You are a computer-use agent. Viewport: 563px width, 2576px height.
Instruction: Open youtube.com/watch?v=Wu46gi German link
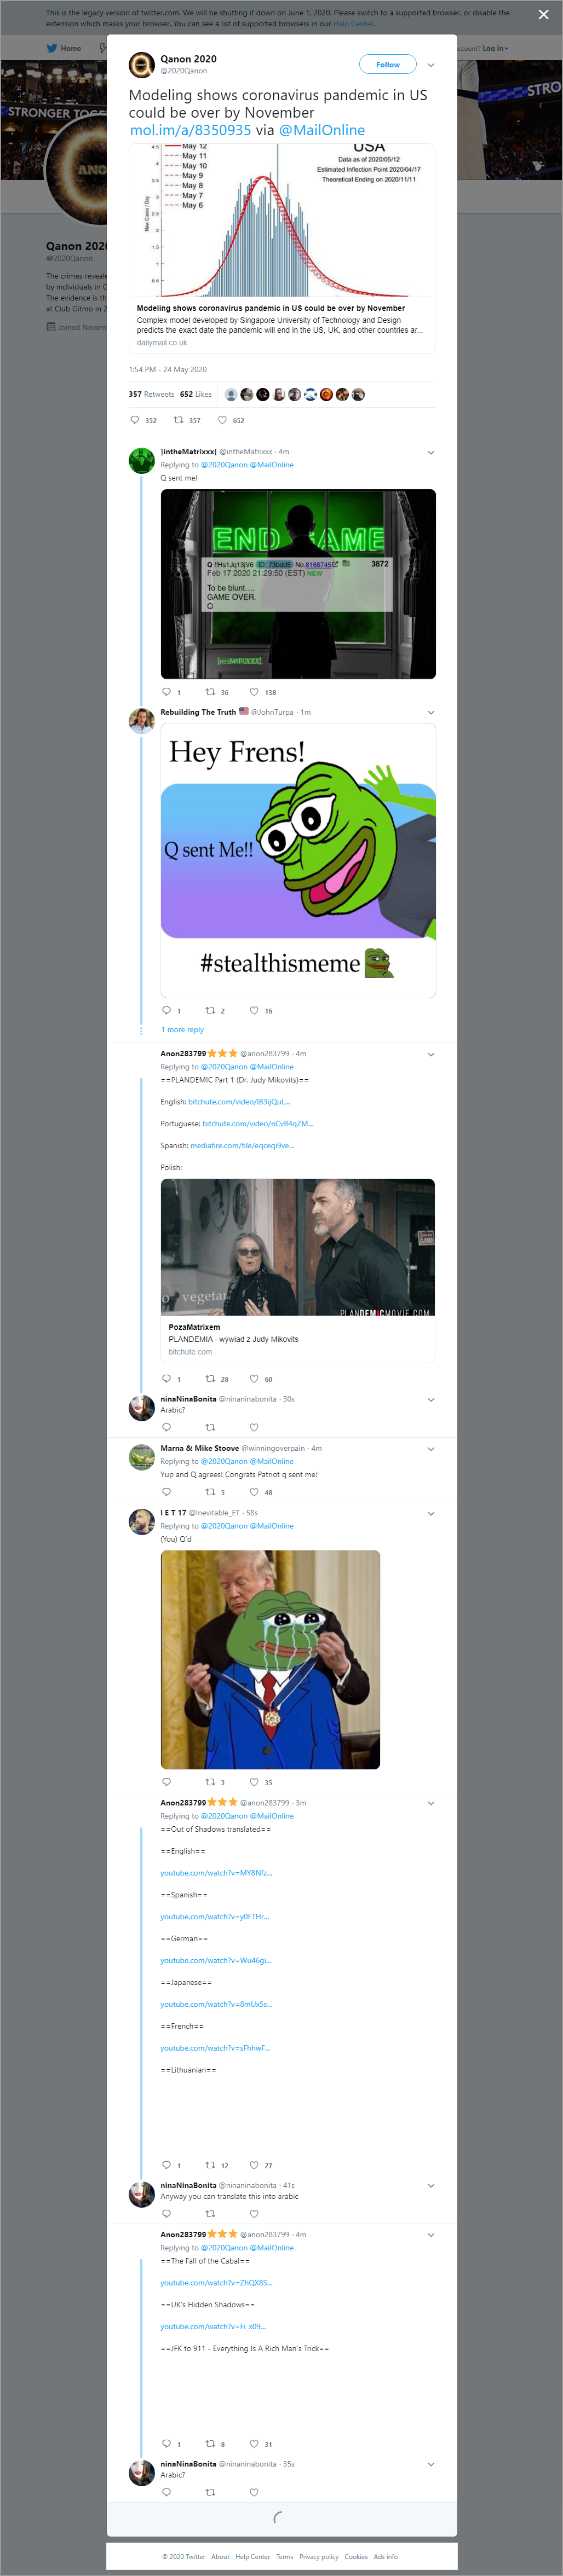(216, 1961)
